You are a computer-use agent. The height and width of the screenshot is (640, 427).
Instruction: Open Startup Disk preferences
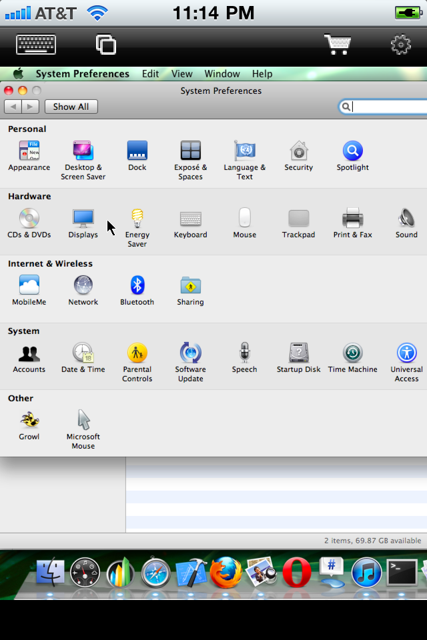(x=299, y=358)
